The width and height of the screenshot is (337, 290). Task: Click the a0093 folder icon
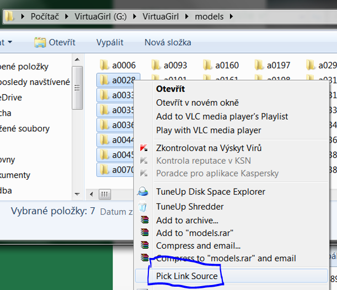point(156,65)
